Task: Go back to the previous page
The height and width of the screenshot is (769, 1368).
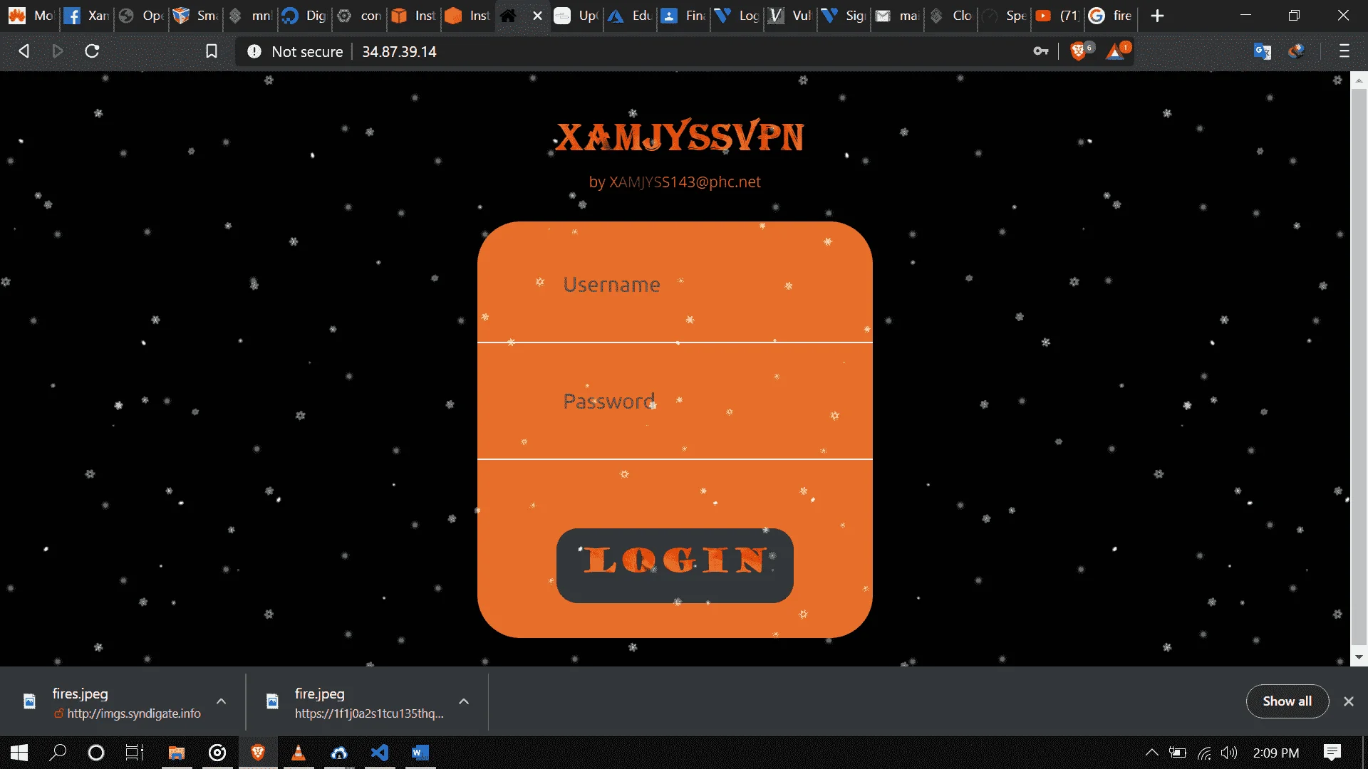Action: point(24,51)
